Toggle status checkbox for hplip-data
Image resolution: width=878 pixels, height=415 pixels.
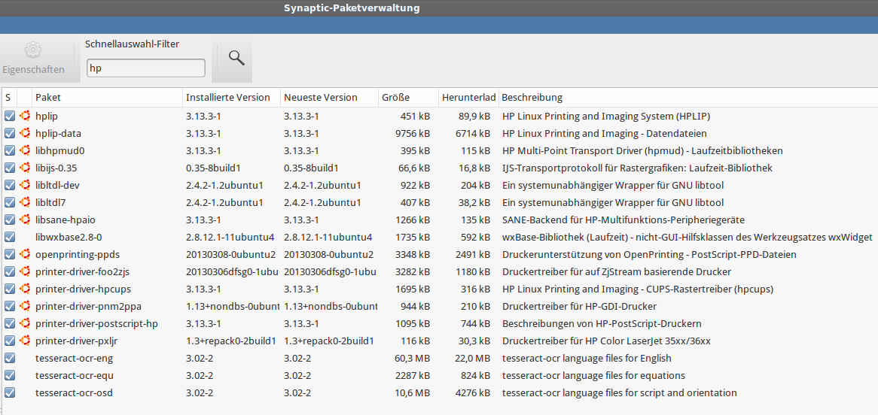[x=10, y=134]
